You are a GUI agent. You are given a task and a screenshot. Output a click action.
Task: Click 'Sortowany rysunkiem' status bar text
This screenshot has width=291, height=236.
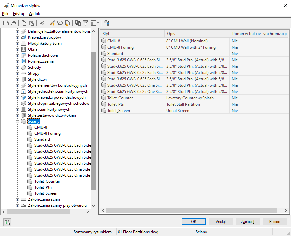click(93, 232)
